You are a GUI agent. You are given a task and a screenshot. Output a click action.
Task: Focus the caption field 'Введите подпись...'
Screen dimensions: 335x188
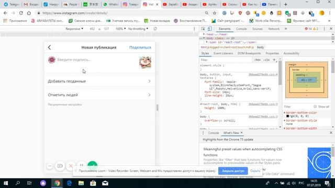pos(74,60)
